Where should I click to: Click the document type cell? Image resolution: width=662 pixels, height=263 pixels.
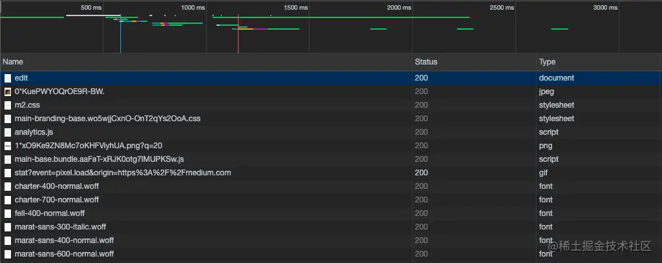(x=557, y=78)
